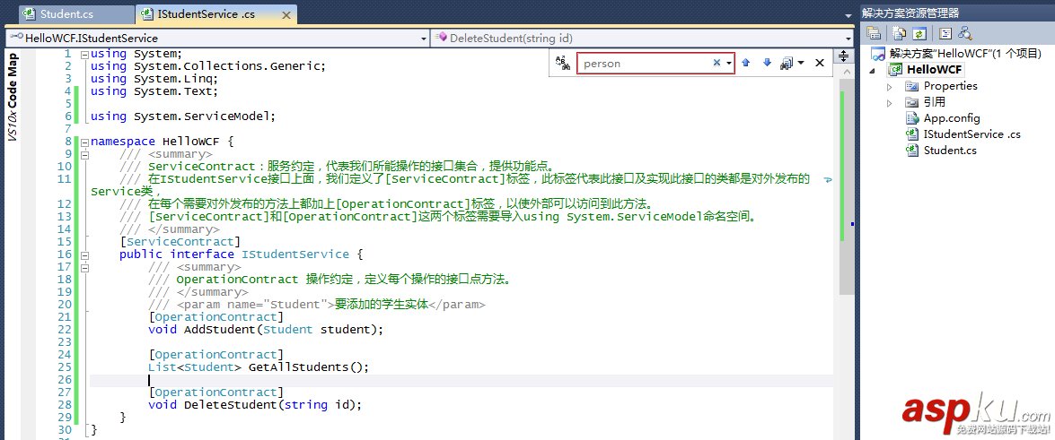
Task: Select the 引用 label in Solution Explorer
Action: pos(935,102)
